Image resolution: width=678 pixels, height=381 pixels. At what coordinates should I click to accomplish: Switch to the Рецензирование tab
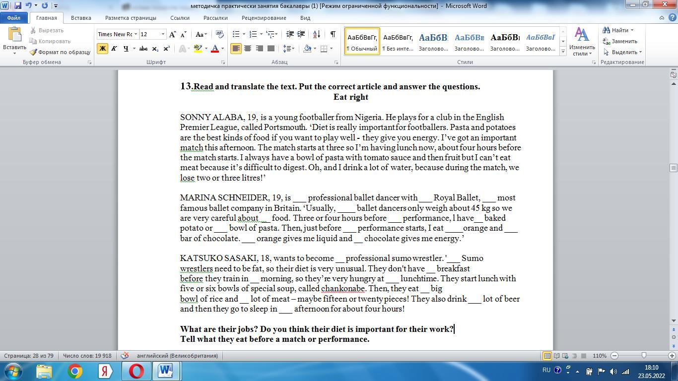click(x=264, y=18)
